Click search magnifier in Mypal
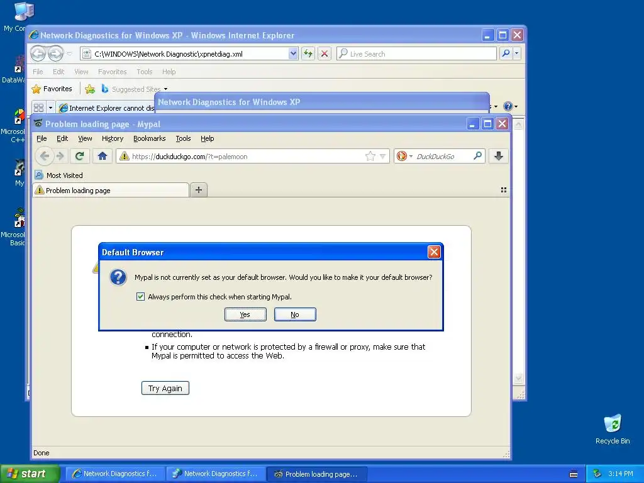Viewport: 644px width, 483px height. 478,156
